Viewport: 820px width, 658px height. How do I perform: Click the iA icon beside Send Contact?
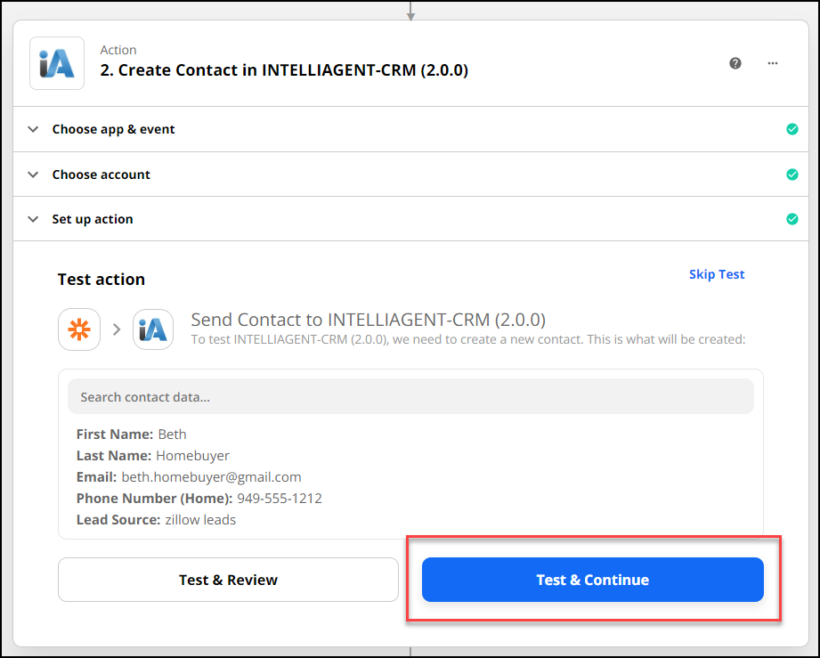coord(153,329)
